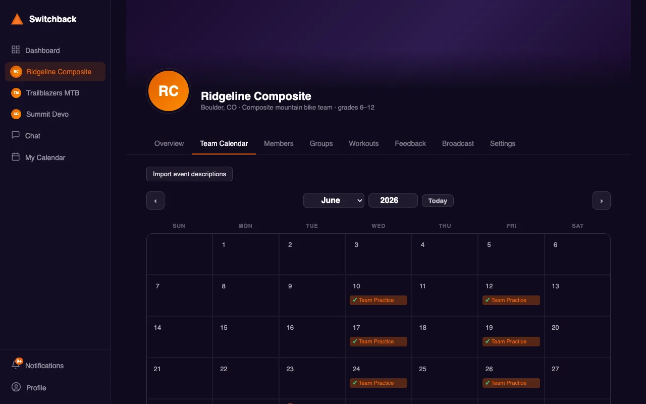Open Team Practice event on June 24
The width and height of the screenshot is (646, 404).
point(379,383)
